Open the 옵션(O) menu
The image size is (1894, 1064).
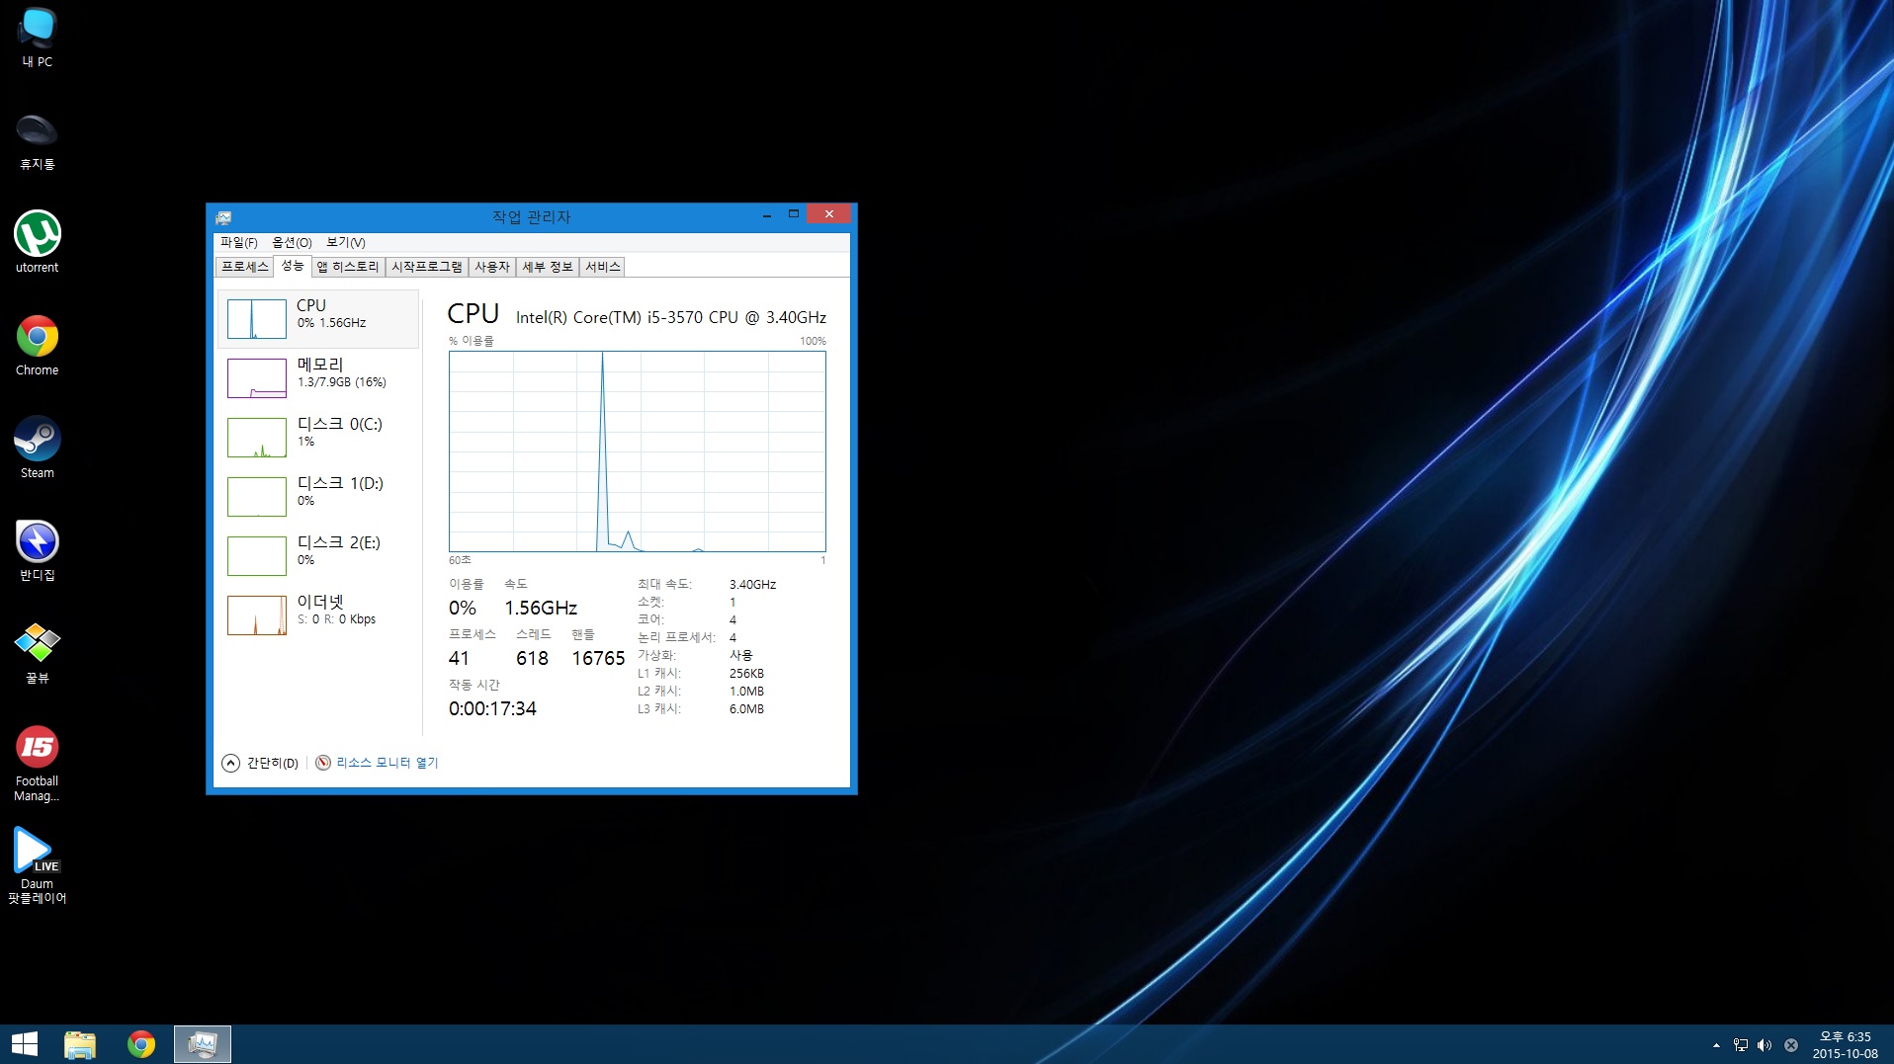292,242
